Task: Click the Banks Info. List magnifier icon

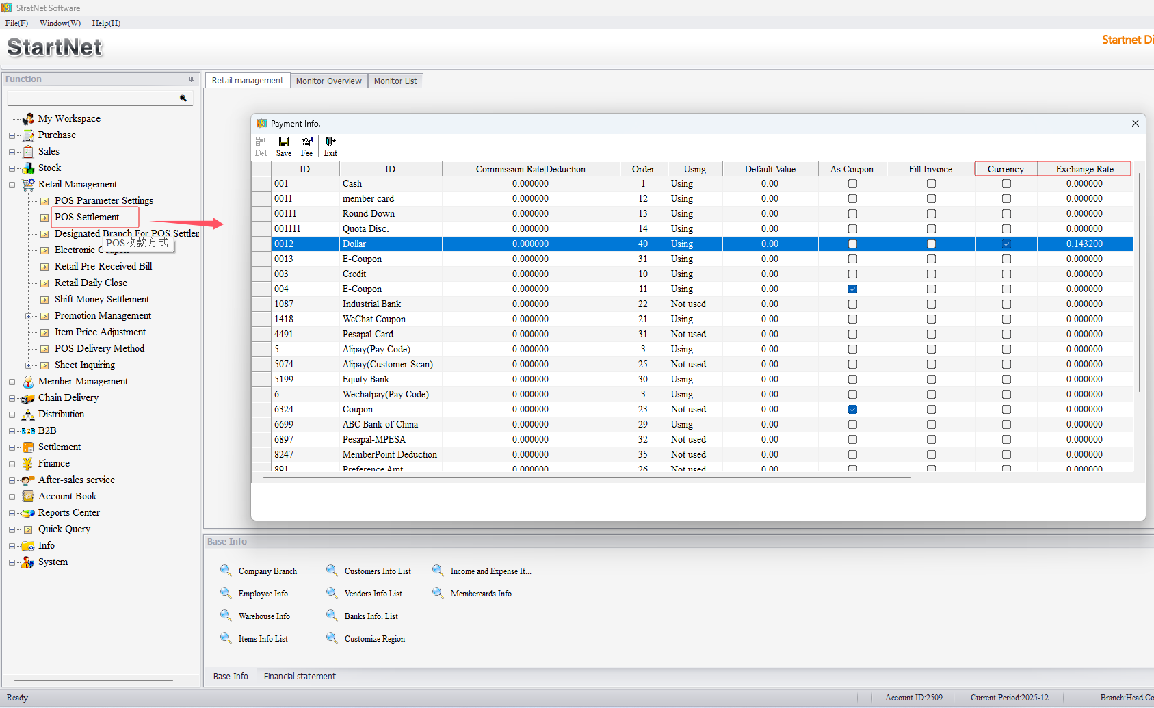Action: [332, 616]
